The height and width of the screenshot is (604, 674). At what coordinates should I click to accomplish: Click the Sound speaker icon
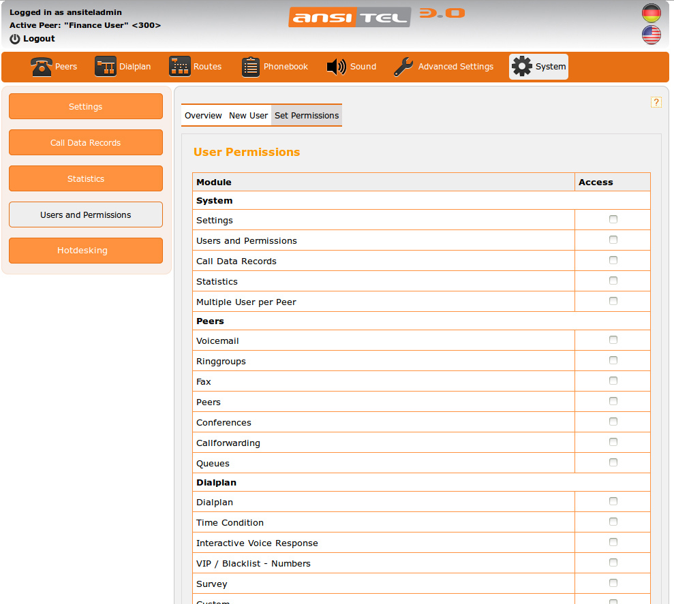337,67
